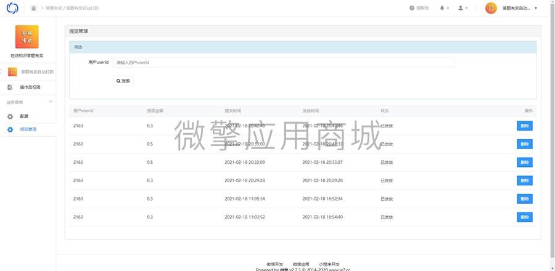Click 提现金额 column header

pyautogui.click(x=155, y=111)
